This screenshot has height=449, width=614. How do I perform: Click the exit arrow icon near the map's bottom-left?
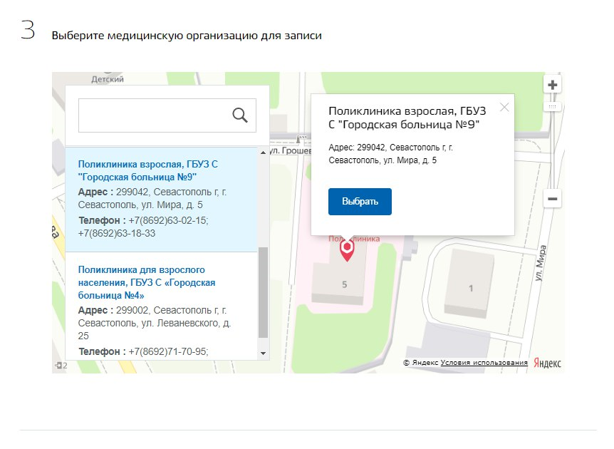(x=57, y=366)
